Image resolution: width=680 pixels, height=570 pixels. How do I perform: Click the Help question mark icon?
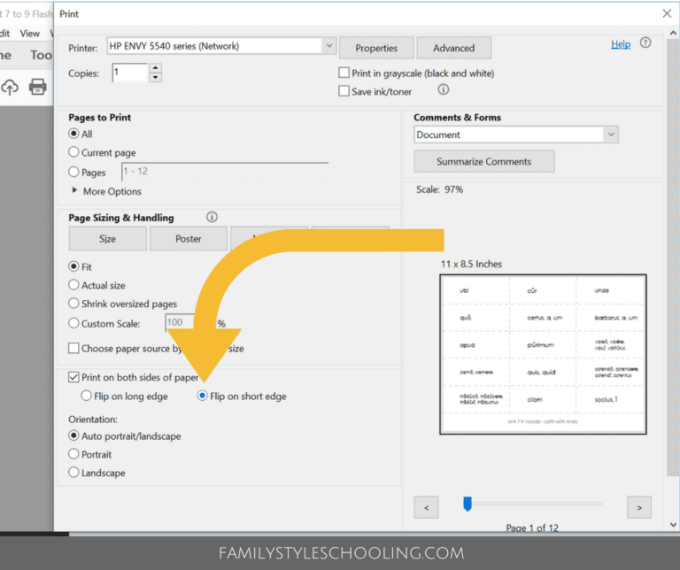[x=645, y=43]
